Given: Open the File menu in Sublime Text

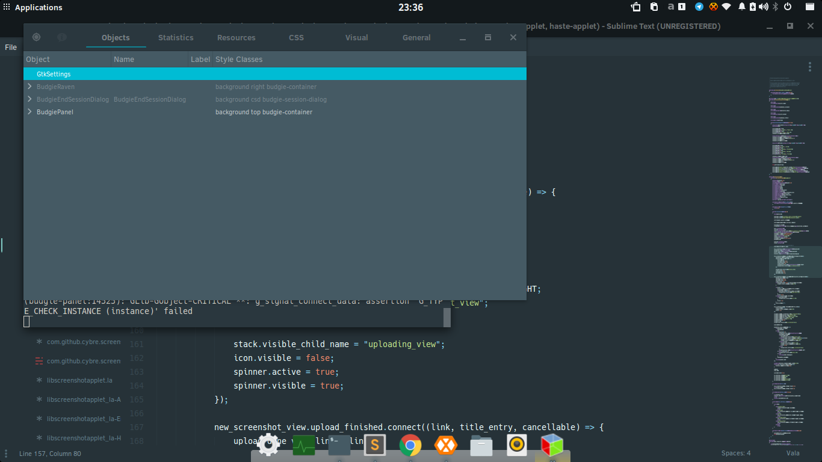Looking at the screenshot, I should 11,48.
